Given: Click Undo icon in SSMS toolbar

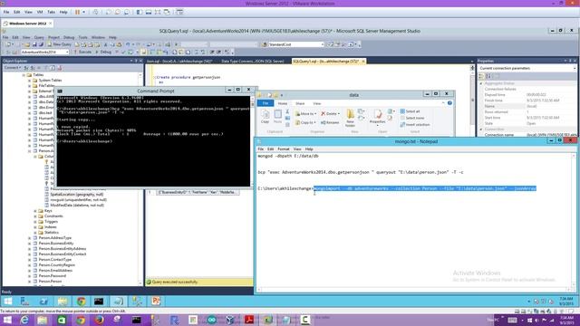Looking at the screenshot, I should click(x=128, y=44).
